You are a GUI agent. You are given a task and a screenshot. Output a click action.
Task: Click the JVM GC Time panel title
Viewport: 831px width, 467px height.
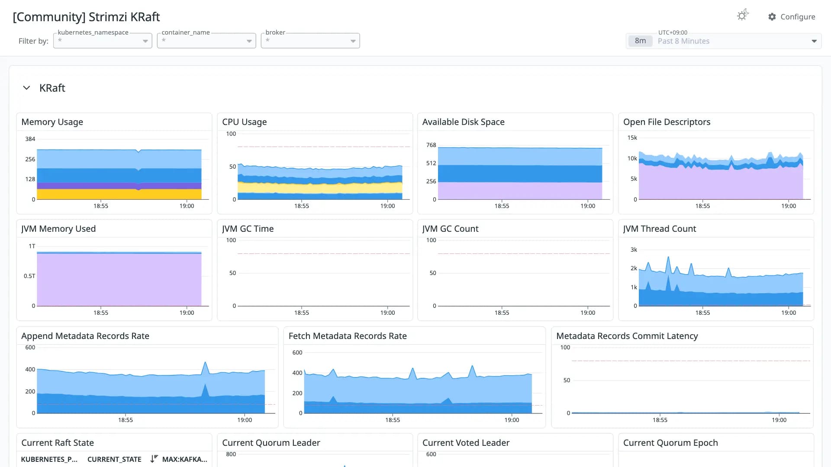tap(248, 229)
